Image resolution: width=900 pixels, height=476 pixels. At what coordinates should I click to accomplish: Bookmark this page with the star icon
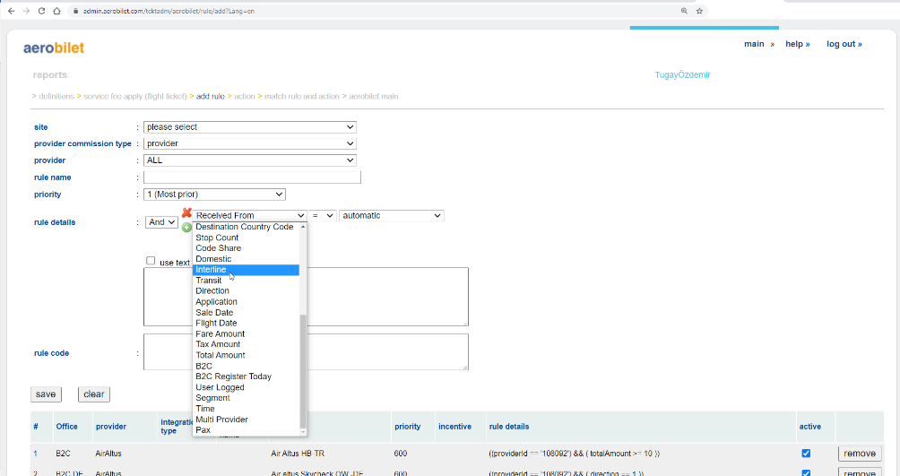(x=700, y=11)
